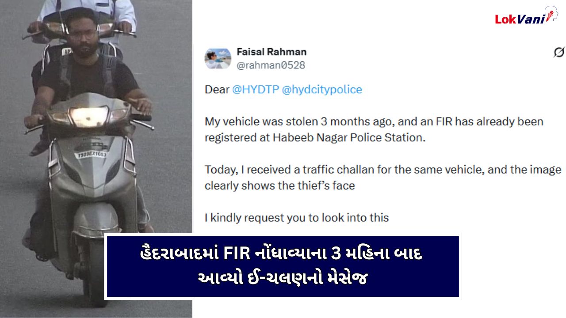Image resolution: width=566 pixels, height=318 pixels.
Task: Click the tweet text about stolen vehicle
Action: pyautogui.click(x=374, y=129)
